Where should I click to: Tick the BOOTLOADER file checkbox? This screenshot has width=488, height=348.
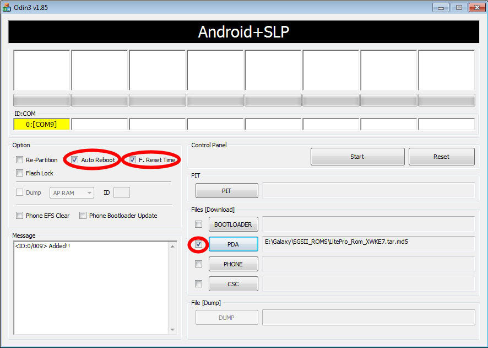[x=198, y=224]
